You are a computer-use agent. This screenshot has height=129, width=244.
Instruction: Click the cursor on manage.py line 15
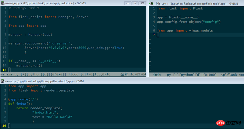(x=9, y=70)
